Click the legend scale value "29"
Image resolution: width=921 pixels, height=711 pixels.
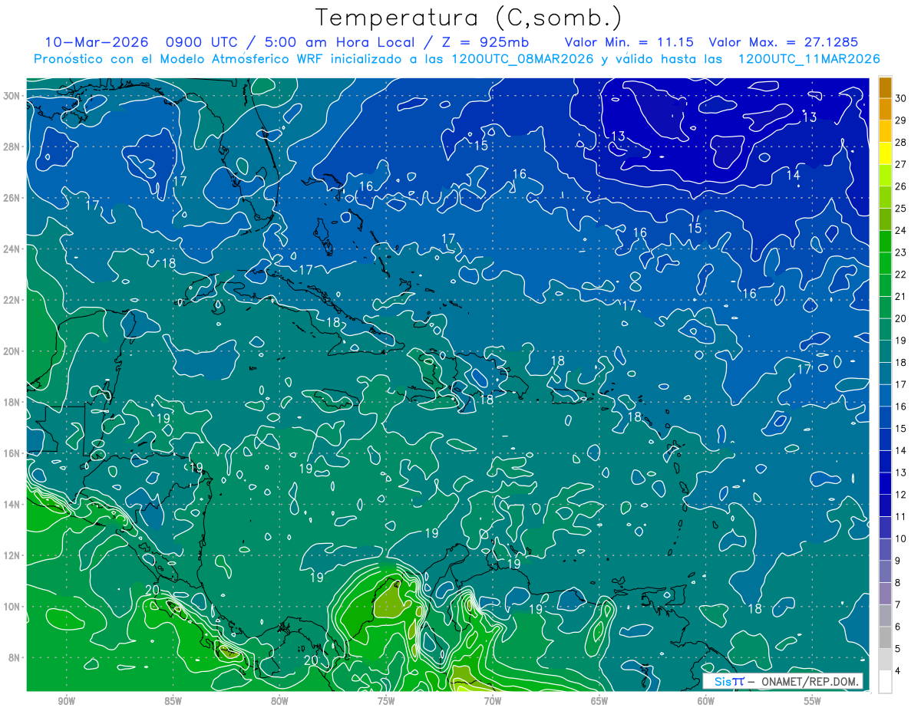pos(901,120)
